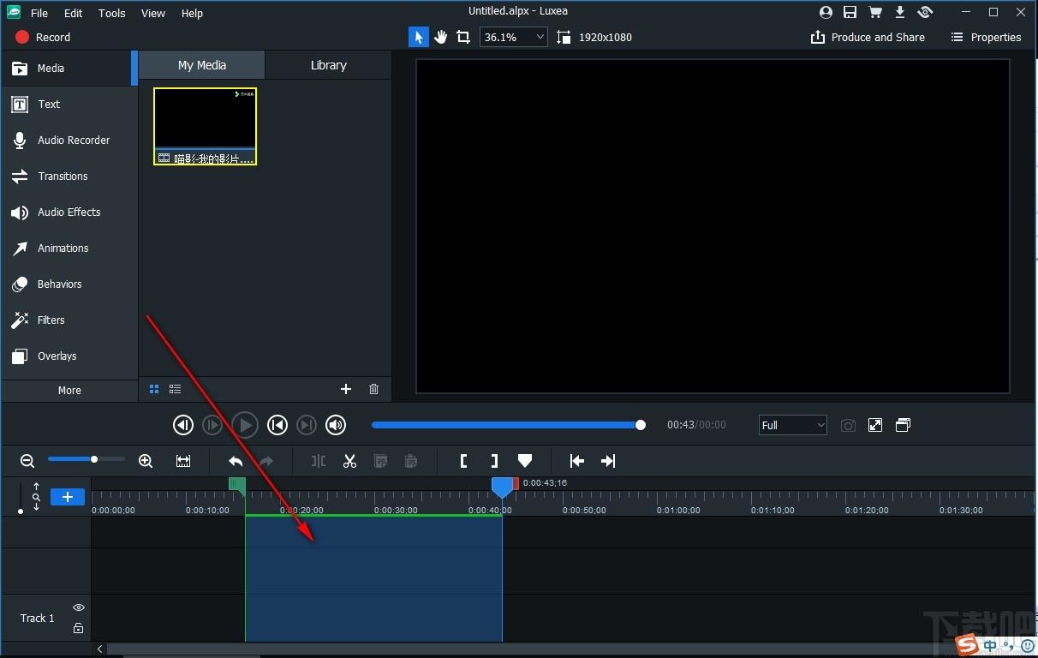Redo the last action

tap(266, 461)
